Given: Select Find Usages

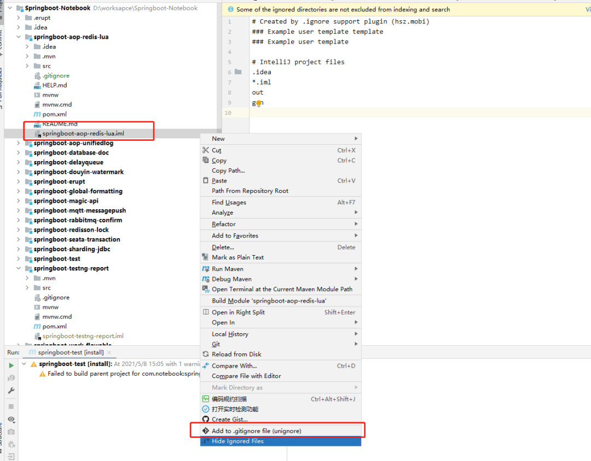Looking at the screenshot, I should 281,202.
